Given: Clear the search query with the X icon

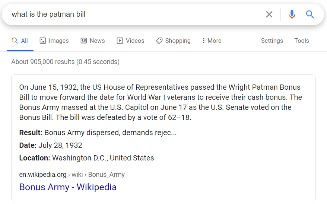Looking at the screenshot, I should [x=269, y=15].
